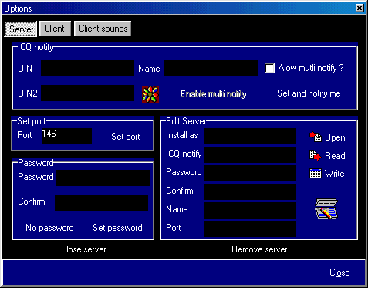The image size is (368, 288).
Task: Click Set and notify me
Action: (309, 93)
